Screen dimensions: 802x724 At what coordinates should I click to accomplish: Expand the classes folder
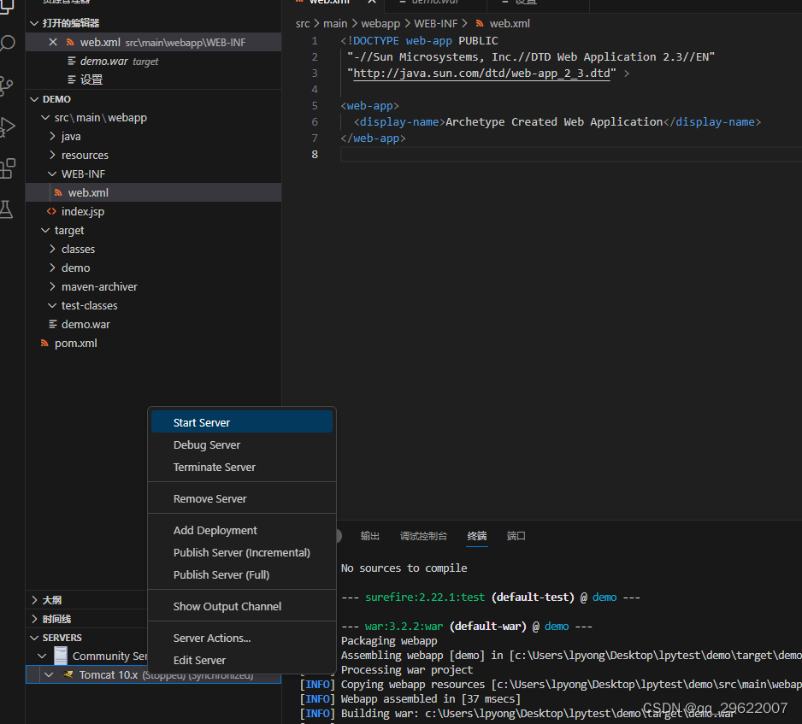click(52, 250)
